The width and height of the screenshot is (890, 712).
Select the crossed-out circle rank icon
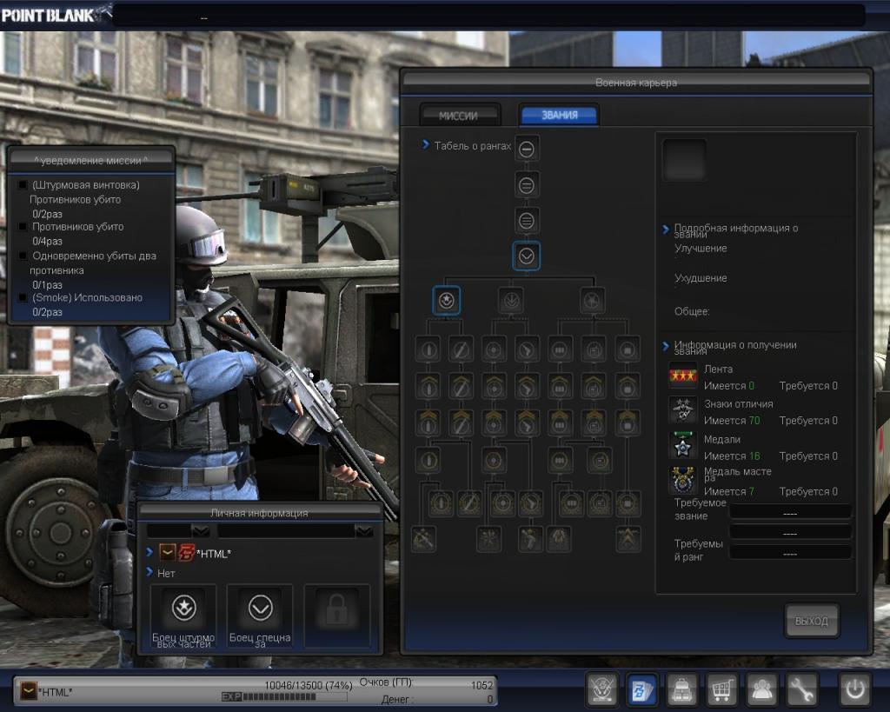point(592,300)
